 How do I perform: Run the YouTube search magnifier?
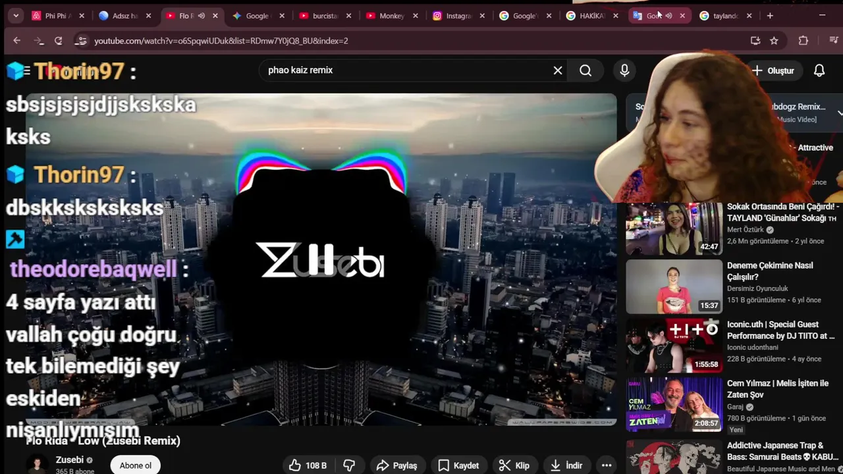pyautogui.click(x=585, y=70)
